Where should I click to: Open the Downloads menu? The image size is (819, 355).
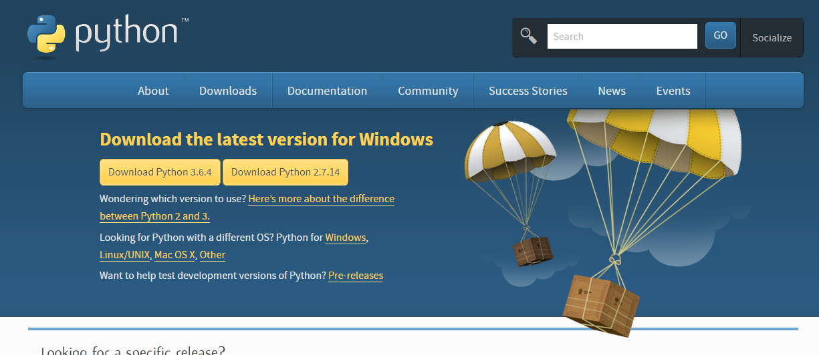tap(228, 91)
